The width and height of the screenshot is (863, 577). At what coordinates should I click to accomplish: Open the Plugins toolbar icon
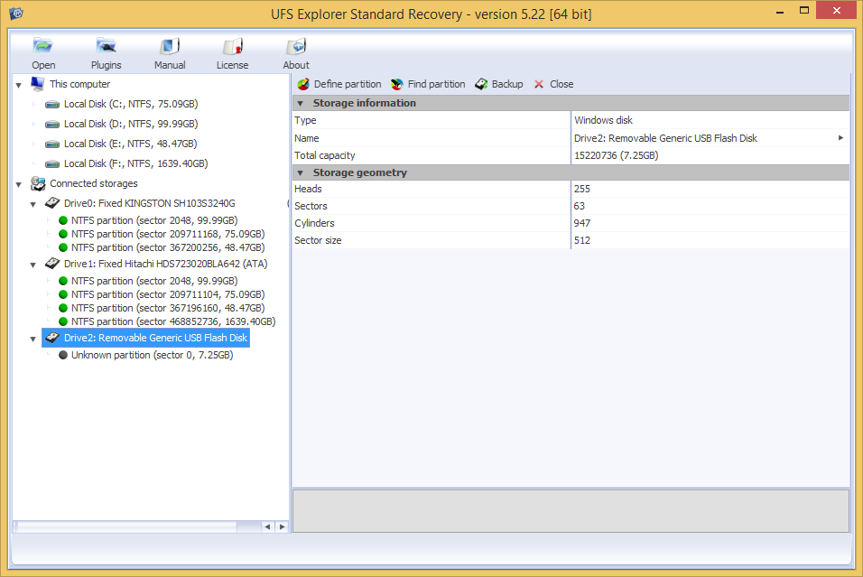point(106,48)
